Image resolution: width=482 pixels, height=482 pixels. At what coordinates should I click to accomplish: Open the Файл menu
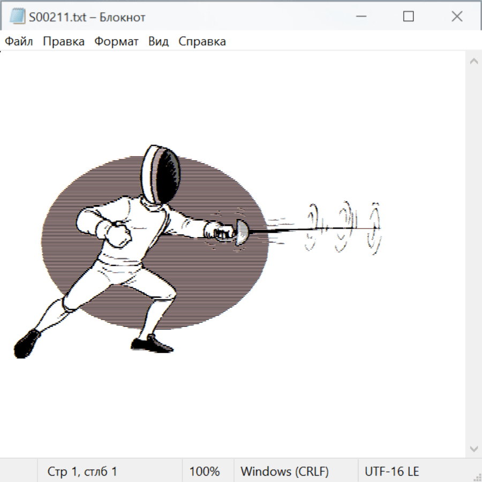coord(19,42)
